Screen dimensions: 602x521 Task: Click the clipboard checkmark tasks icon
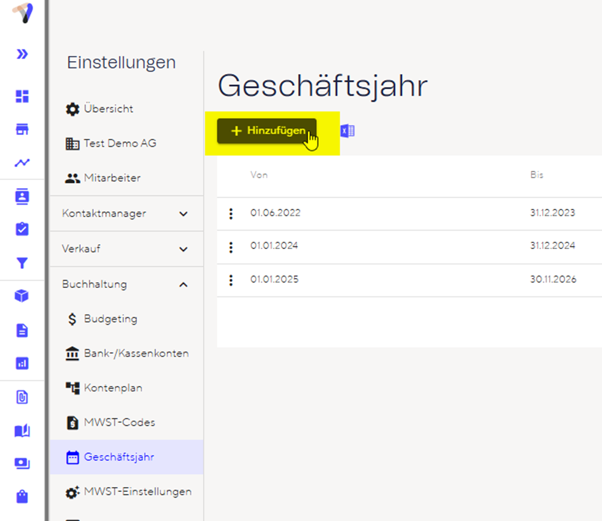(22, 229)
